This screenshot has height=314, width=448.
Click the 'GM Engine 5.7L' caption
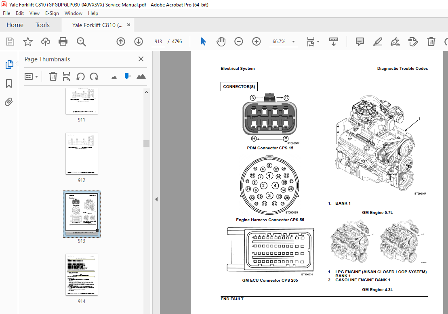click(x=377, y=212)
